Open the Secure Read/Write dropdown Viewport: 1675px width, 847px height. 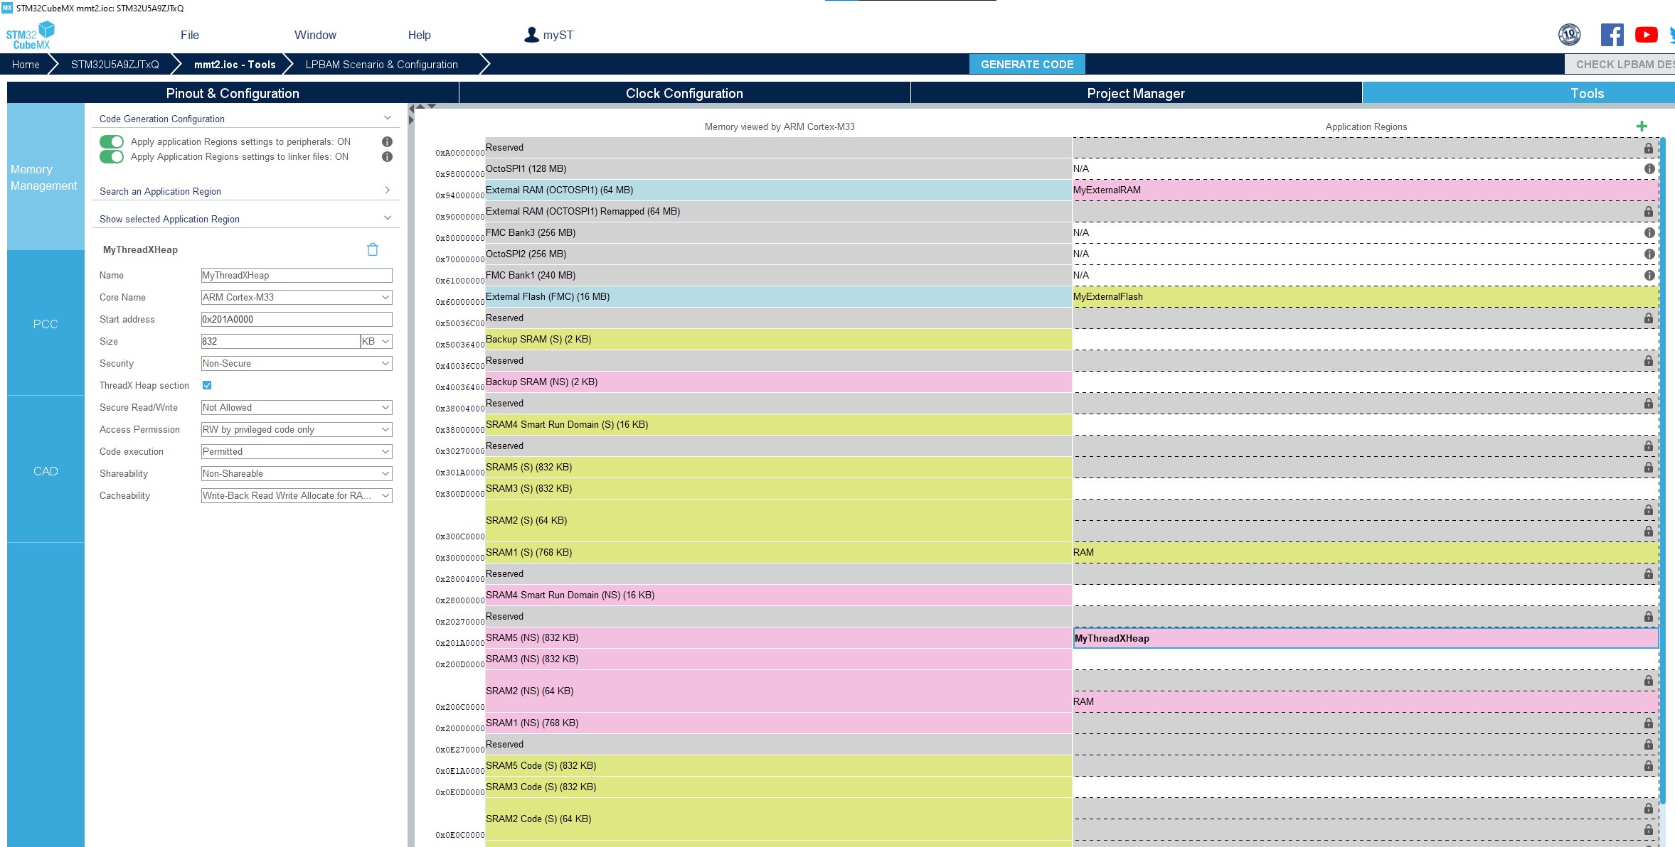pyautogui.click(x=297, y=407)
